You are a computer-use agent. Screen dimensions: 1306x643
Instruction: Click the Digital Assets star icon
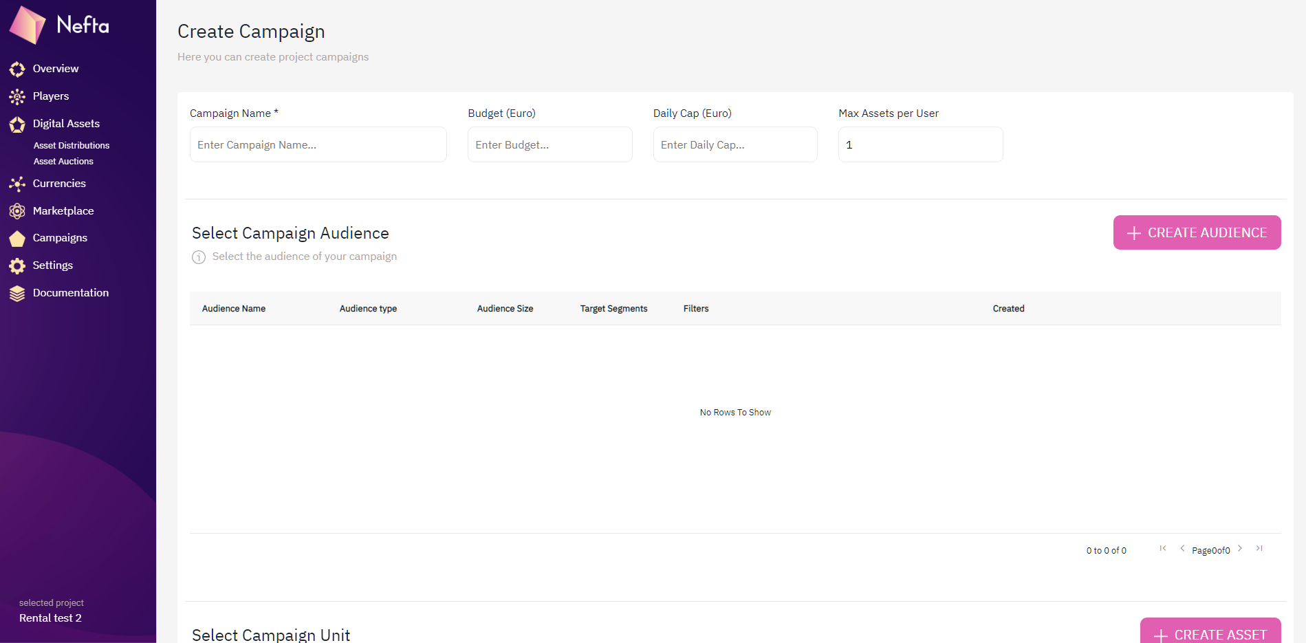coord(17,124)
